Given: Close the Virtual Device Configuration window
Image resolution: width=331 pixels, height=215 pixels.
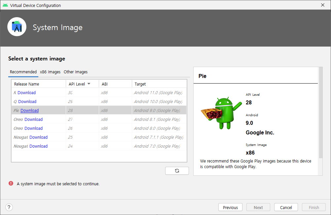Looking at the screenshot, I should [x=322, y=5].
